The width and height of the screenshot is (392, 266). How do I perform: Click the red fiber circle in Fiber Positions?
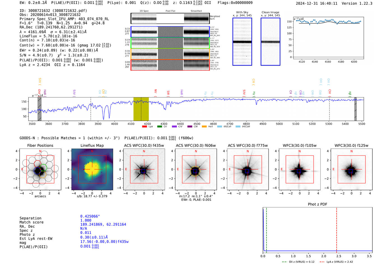click(x=38, y=164)
